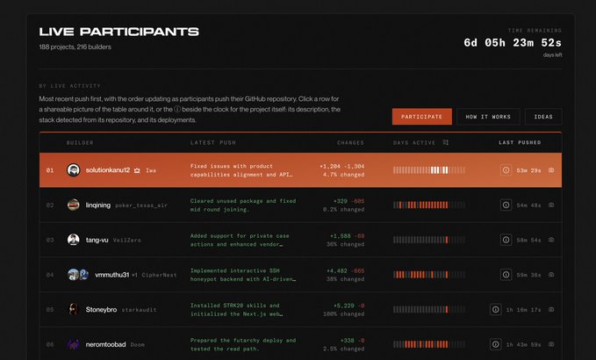The width and height of the screenshot is (596, 360).
Task: Open project info icon for Stoneybro row
Action: tap(496, 309)
